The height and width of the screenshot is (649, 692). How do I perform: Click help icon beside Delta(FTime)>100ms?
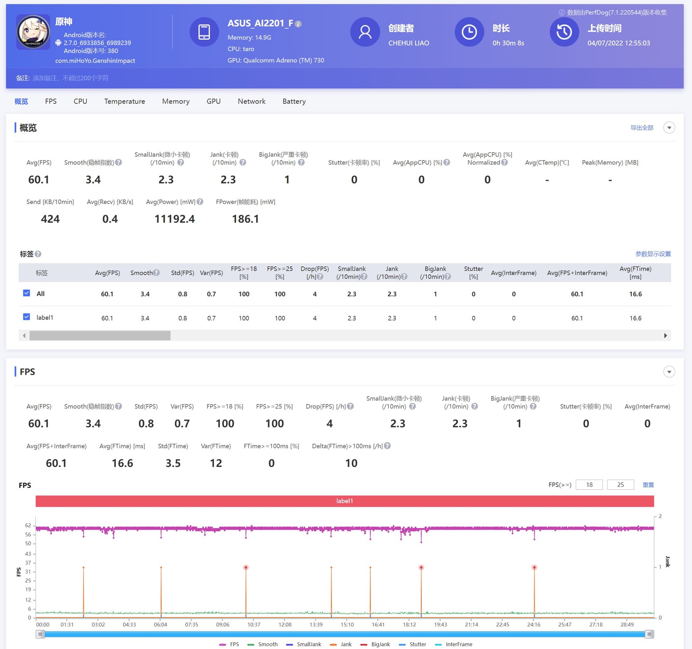[x=388, y=446]
